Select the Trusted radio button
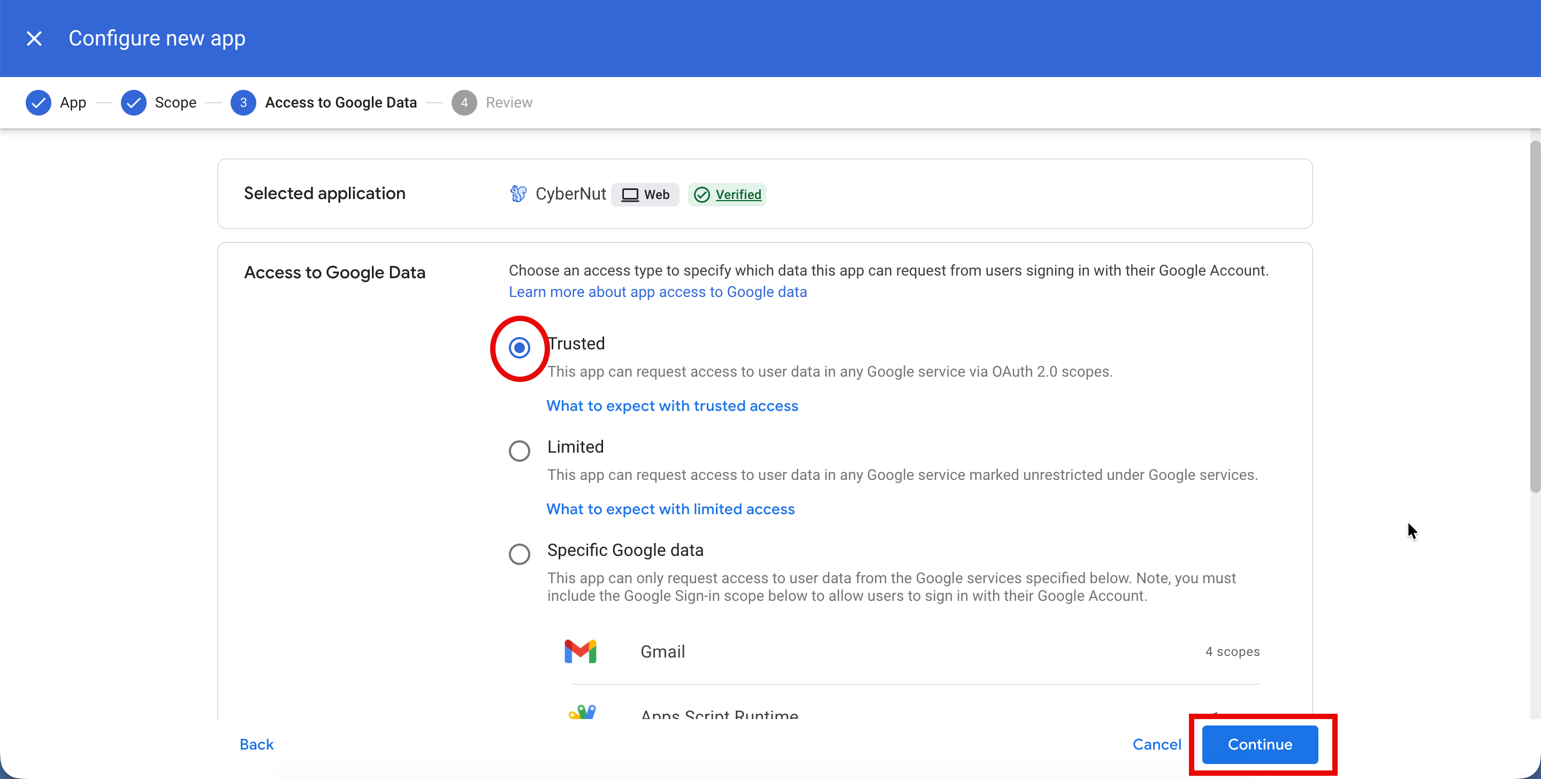Image resolution: width=1541 pixels, height=779 pixels. (519, 348)
